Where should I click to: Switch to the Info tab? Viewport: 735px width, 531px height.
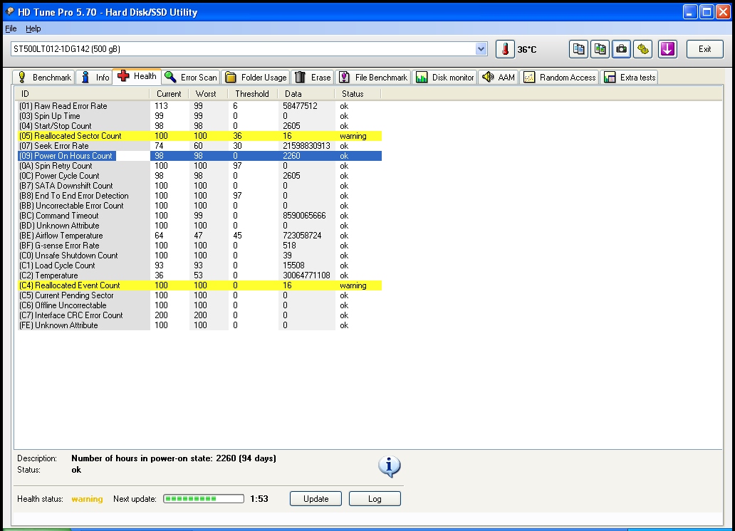[x=95, y=78]
